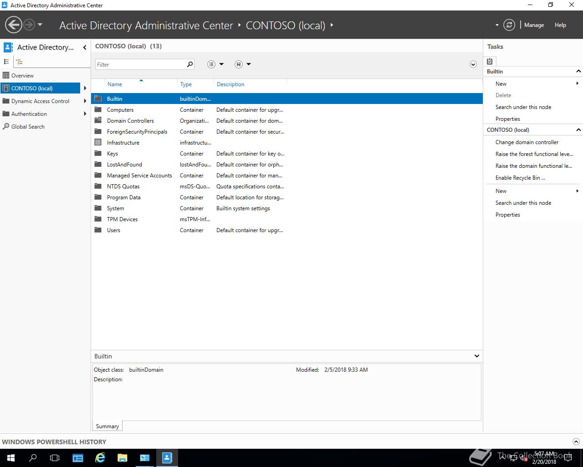Screen dimensions: 583x467
Task: Expand the filter criteria chevron
Action: (473, 64)
